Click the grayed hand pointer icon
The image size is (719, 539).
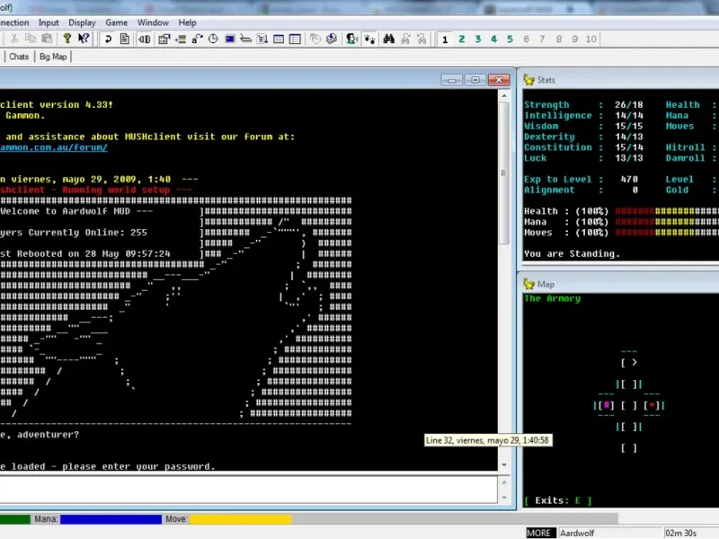click(x=315, y=39)
